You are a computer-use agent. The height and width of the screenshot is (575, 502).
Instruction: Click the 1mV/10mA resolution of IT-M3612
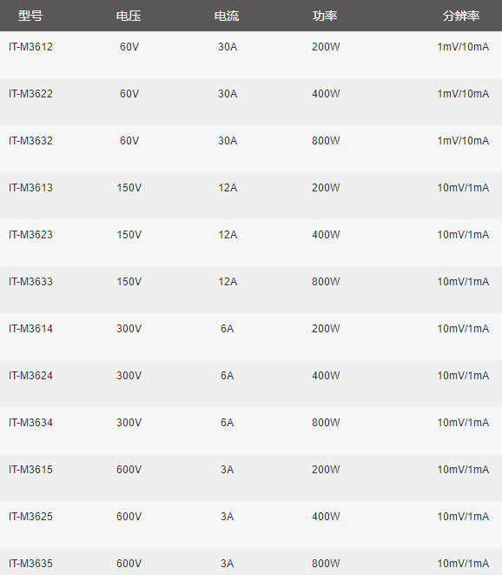463,47
